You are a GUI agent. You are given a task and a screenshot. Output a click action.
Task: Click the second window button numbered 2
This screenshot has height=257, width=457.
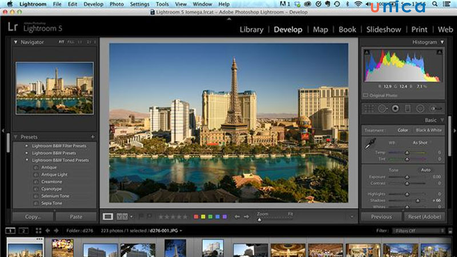(x=23, y=231)
